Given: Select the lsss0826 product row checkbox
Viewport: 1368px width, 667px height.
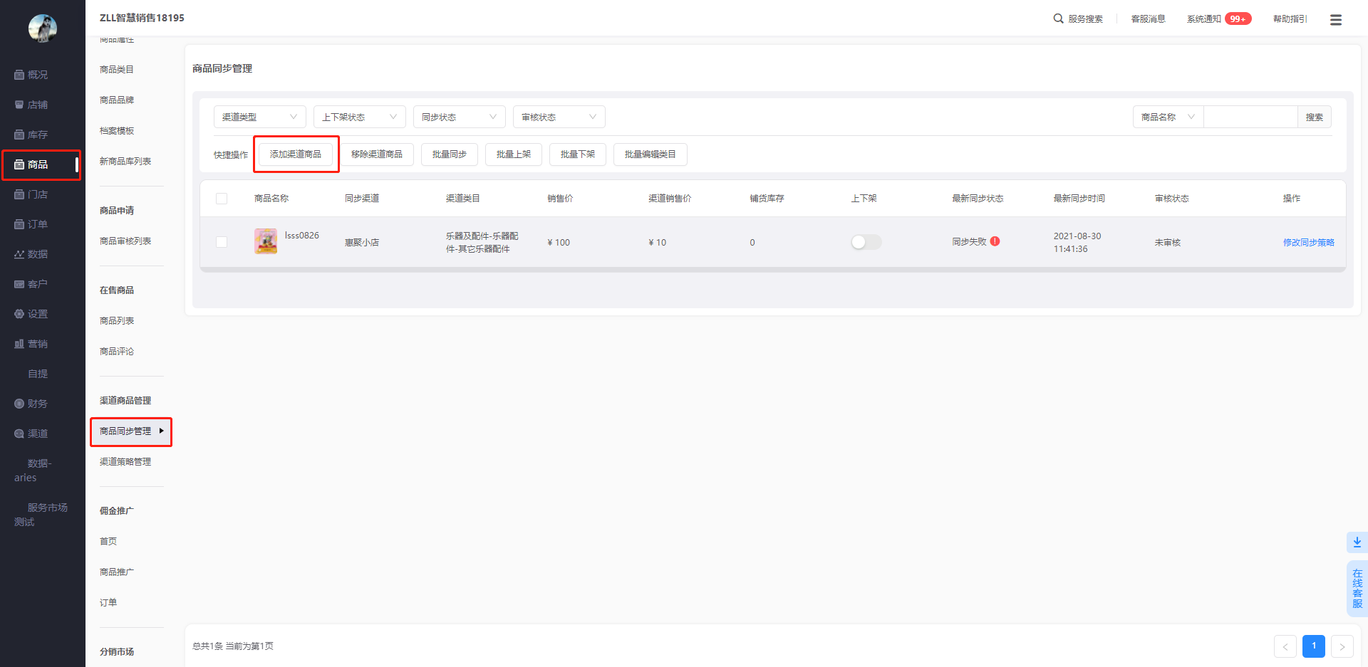Looking at the screenshot, I should coord(222,242).
